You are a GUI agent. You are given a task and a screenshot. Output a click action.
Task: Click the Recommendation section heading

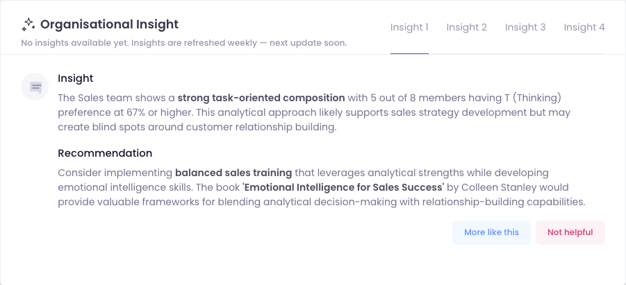pos(105,153)
